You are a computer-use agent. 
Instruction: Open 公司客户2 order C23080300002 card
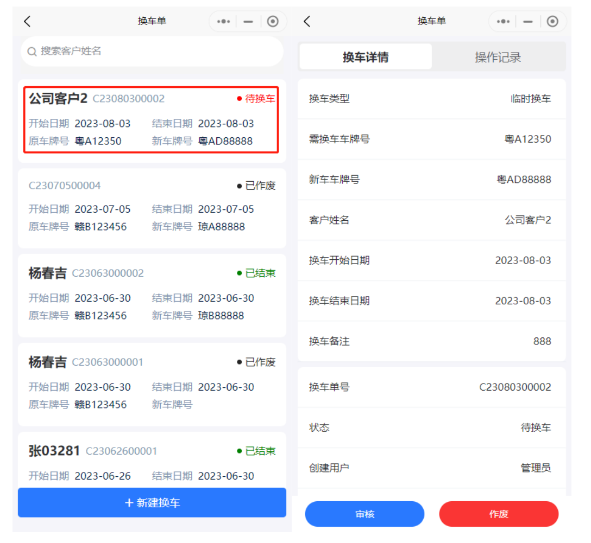(152, 120)
